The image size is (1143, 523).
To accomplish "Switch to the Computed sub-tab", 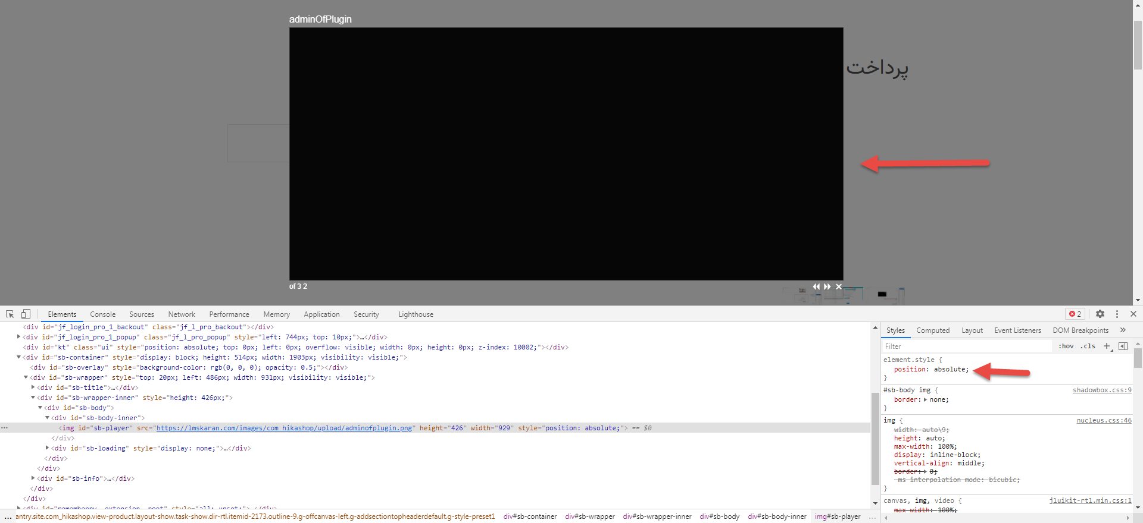I will pos(933,330).
